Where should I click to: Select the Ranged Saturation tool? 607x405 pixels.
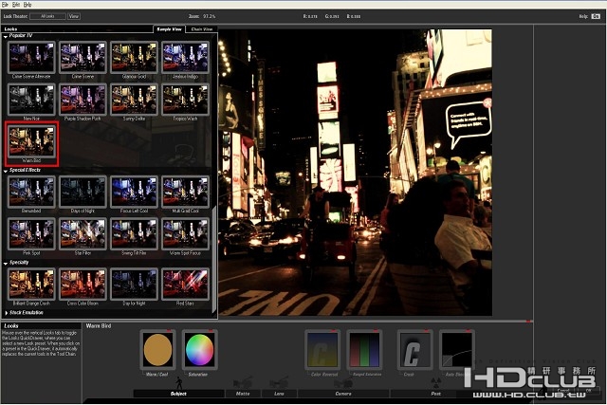pos(364,350)
